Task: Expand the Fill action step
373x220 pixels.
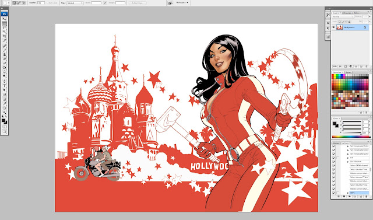Action: pyautogui.click(x=348, y=158)
